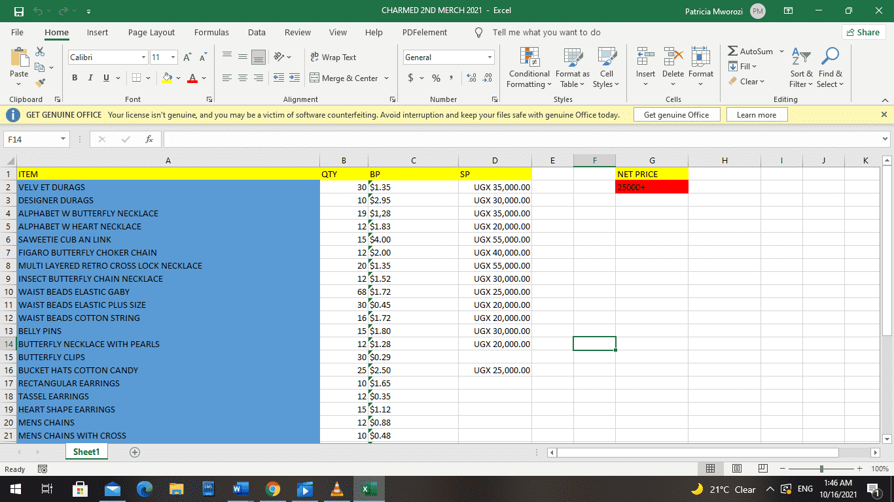Click the Name Box showing F14
This screenshot has height=502, width=894.
[31, 139]
